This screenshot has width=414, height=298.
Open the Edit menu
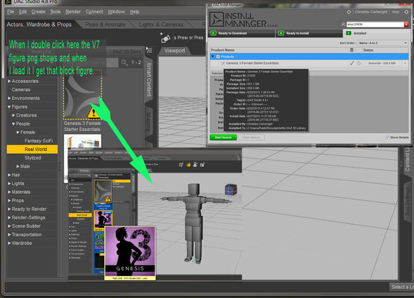point(23,12)
